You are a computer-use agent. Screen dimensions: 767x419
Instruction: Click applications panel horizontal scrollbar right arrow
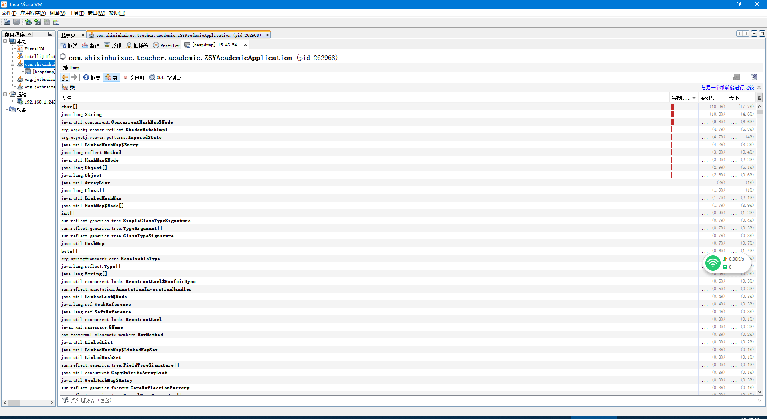coord(52,403)
